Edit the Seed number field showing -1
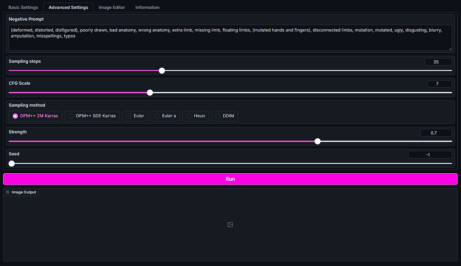Image resolution: width=461 pixels, height=266 pixels. tap(430, 154)
